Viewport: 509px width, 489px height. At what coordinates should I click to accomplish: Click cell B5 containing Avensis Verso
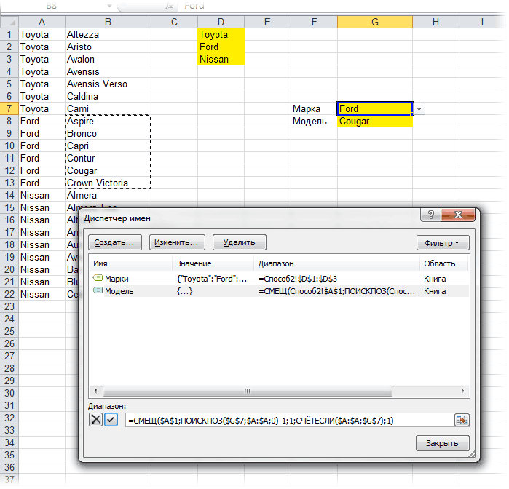pyautogui.click(x=108, y=84)
